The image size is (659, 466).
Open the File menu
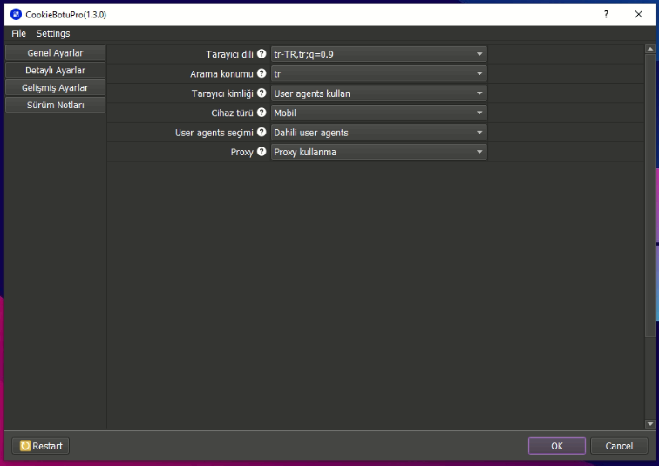19,33
